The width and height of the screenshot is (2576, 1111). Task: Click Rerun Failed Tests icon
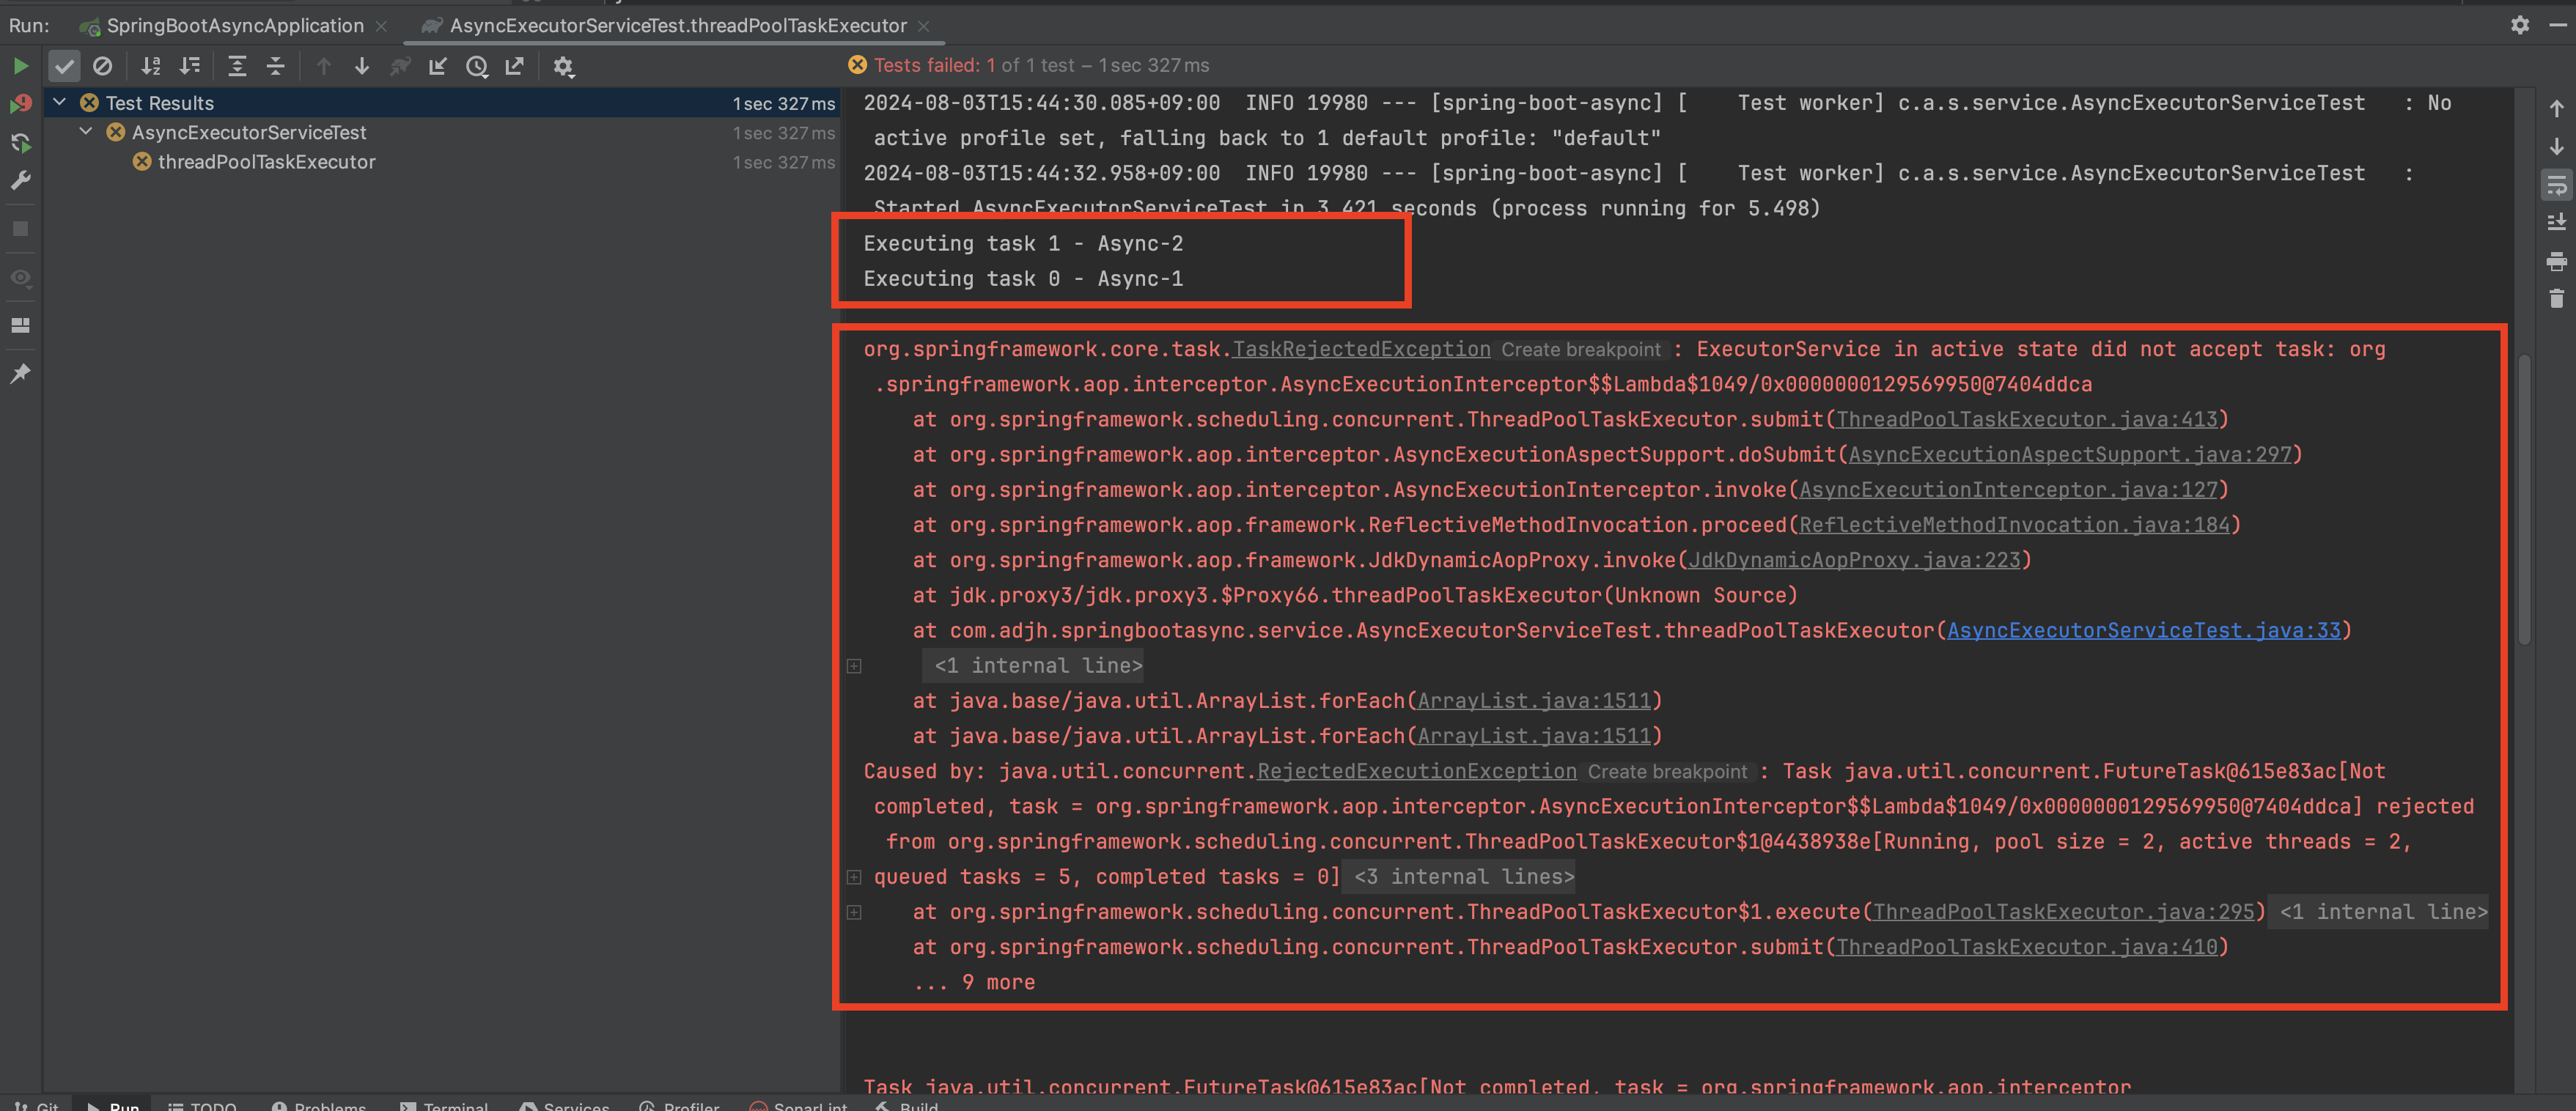[x=20, y=104]
